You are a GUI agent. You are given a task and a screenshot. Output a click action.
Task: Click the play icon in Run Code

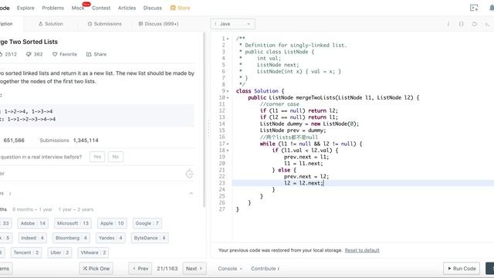pyautogui.click(x=449, y=269)
